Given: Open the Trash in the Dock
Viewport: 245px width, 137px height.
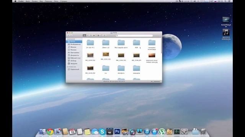Looking at the screenshot, I should (203, 132).
